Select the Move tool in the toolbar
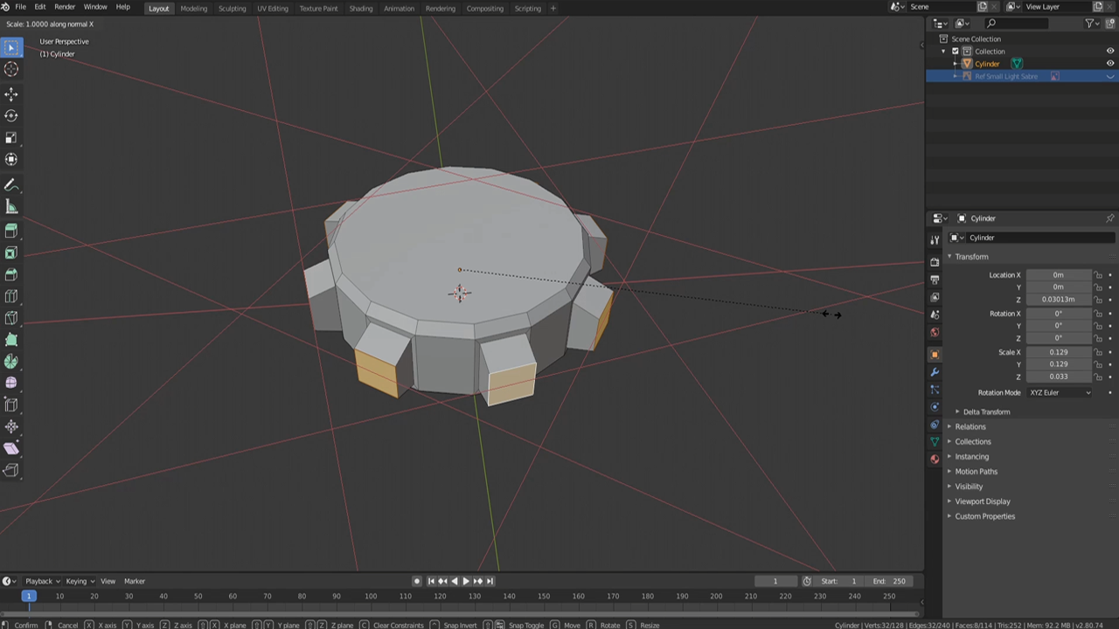Screen dimensions: 1119x629 click(x=11, y=93)
